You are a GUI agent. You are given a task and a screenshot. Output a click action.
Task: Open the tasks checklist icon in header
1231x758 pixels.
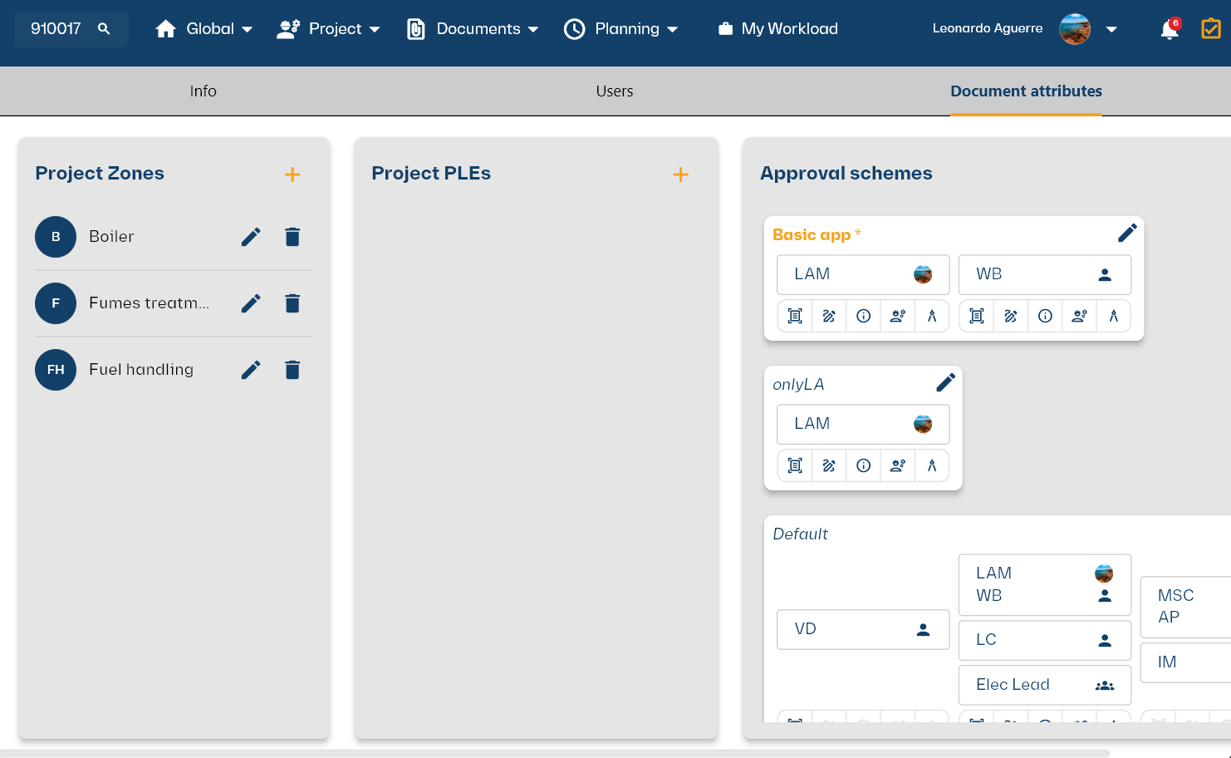point(1211,29)
